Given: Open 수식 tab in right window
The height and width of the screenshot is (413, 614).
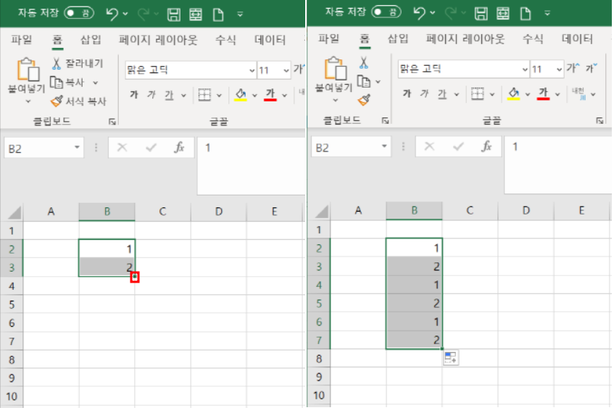Looking at the screenshot, I should click(x=533, y=38).
